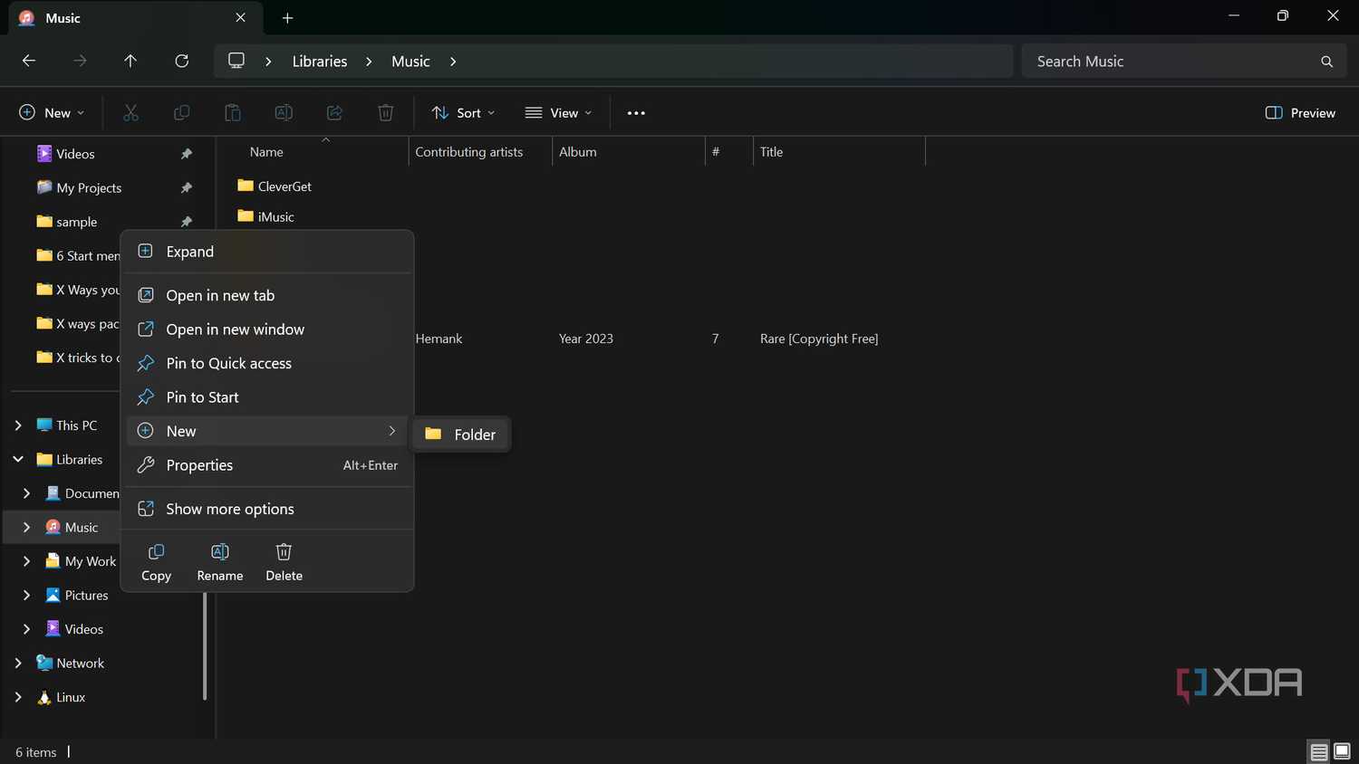The height and width of the screenshot is (764, 1359).
Task: Switch to large icons view in status bar
Action: [x=1343, y=751]
